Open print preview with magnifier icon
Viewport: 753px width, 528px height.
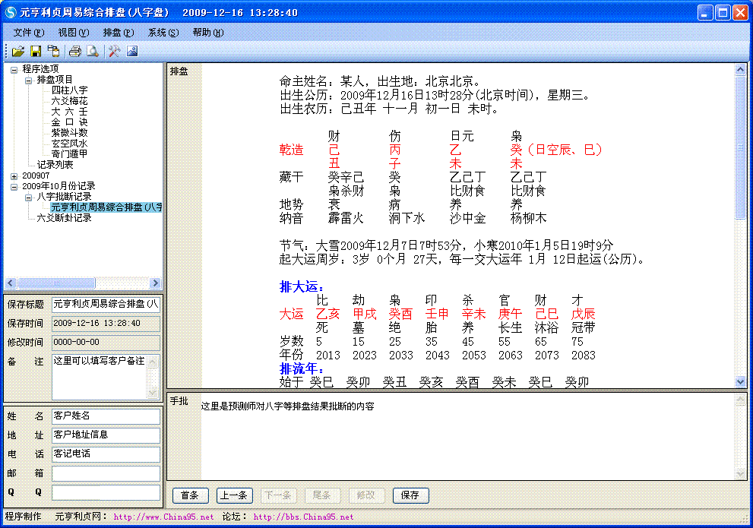[92, 51]
